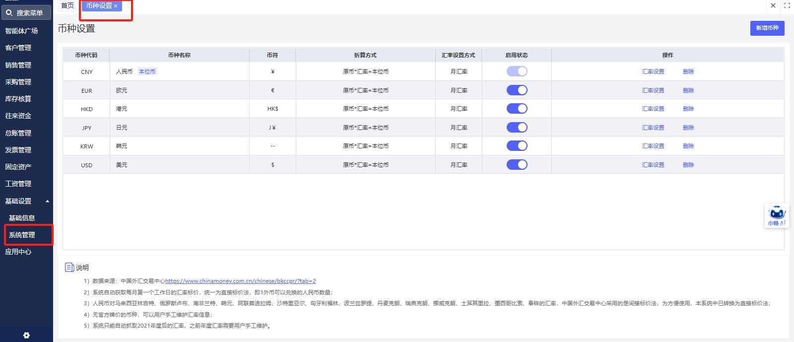
Task: Click 汇率设置 for USD
Action: [653, 165]
